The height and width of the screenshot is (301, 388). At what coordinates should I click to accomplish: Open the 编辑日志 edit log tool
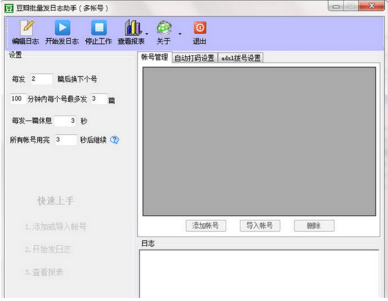[x=26, y=32]
